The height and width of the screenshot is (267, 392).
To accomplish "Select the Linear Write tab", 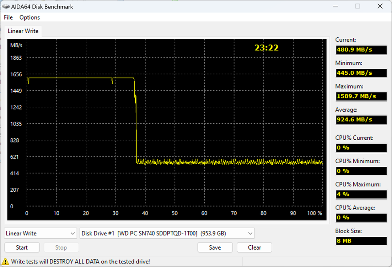I will [x=23, y=31].
